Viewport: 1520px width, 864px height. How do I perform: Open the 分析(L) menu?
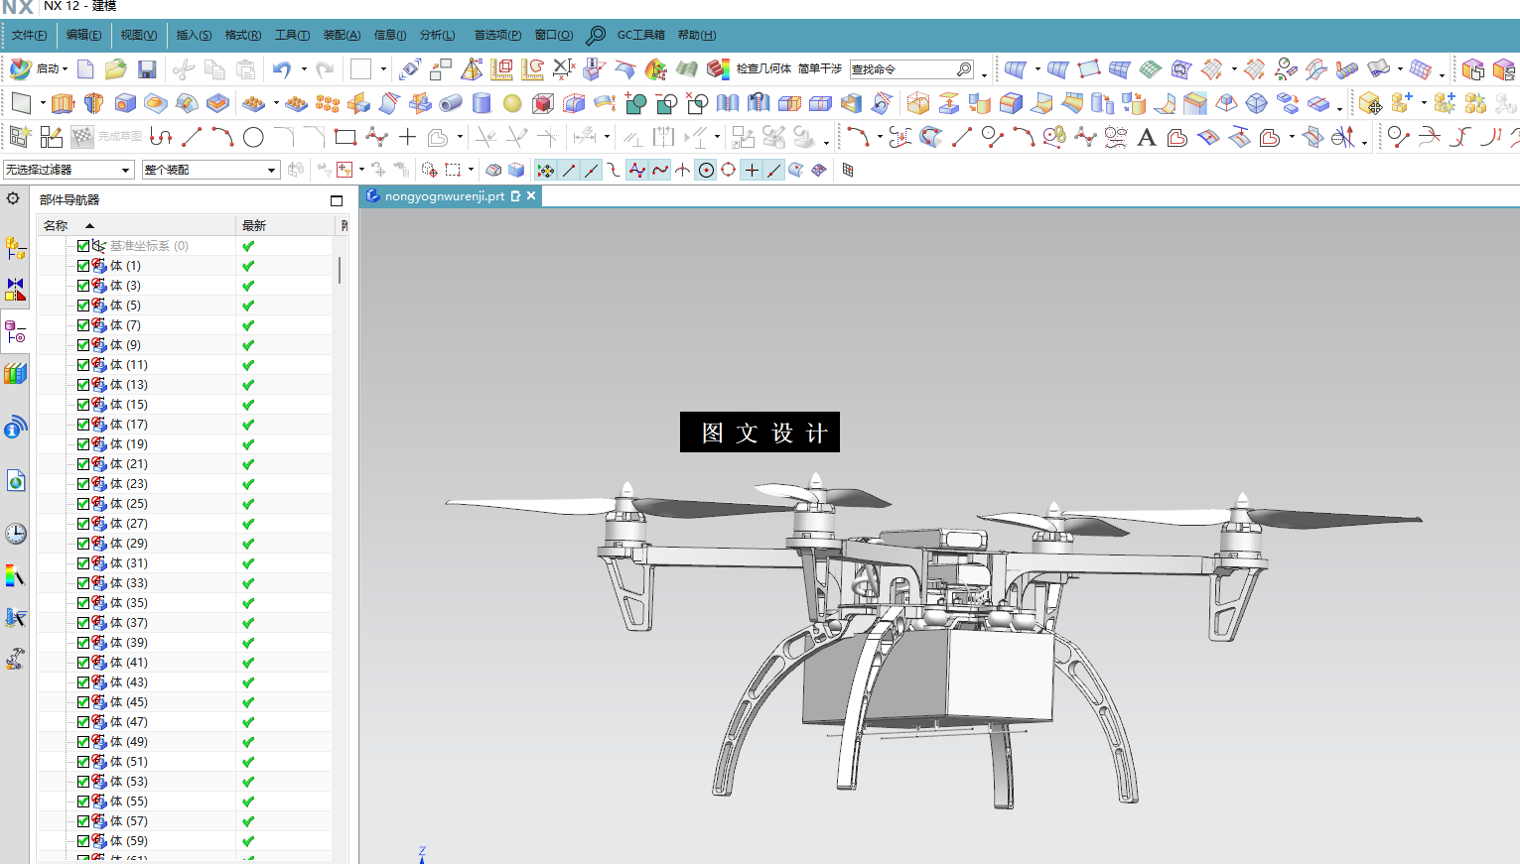coord(437,35)
